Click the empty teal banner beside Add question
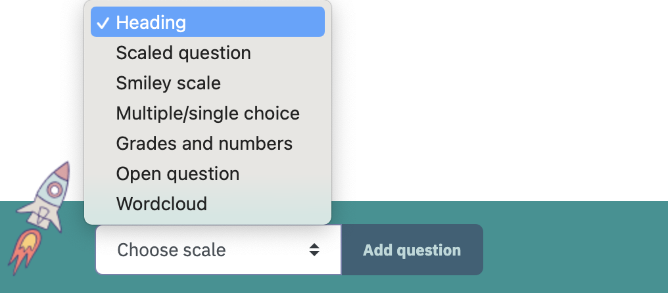The image size is (668, 293). click(x=575, y=247)
